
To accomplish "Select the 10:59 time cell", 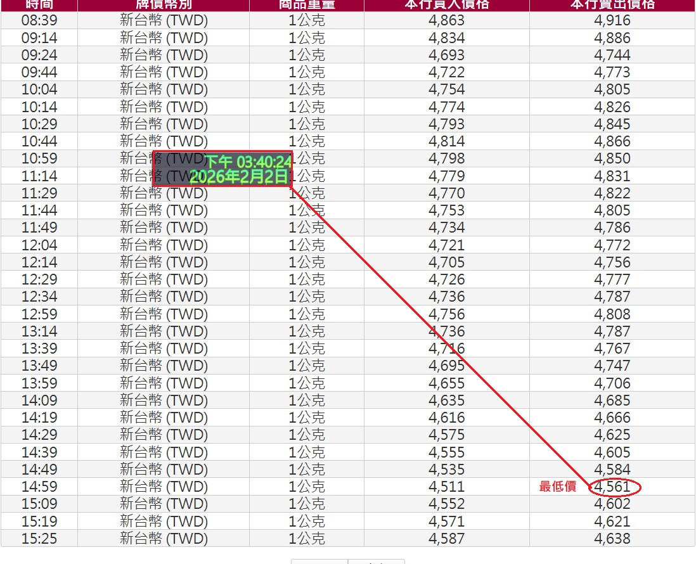I will (39, 159).
